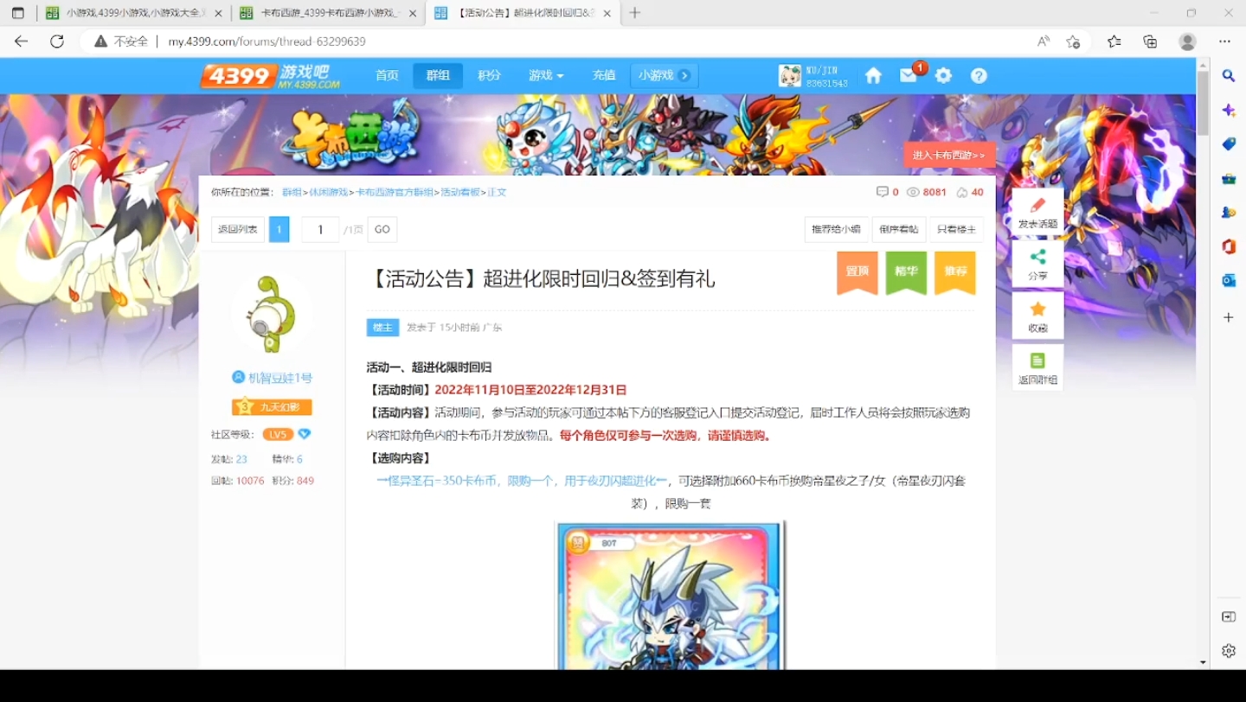Go to the 4399 home page icon
This screenshot has height=702, width=1246.
(873, 76)
